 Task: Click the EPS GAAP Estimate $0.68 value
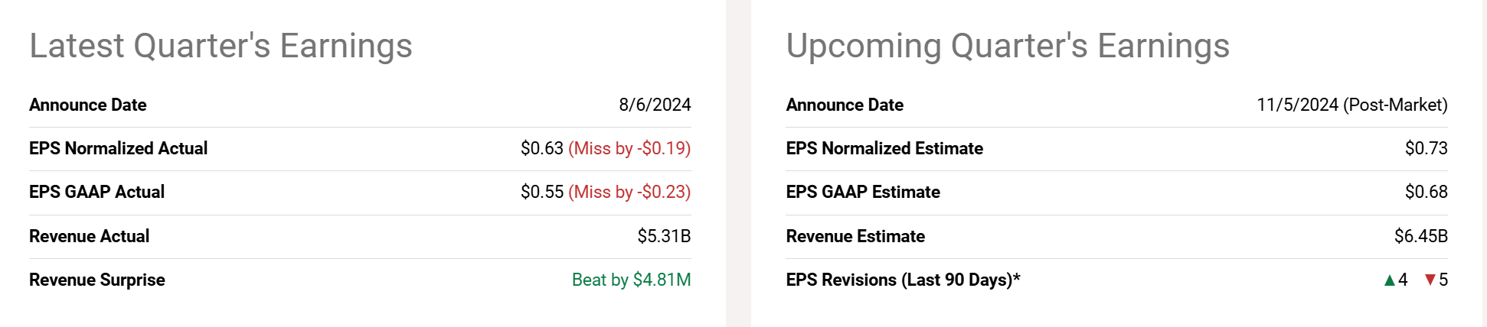tap(1426, 192)
